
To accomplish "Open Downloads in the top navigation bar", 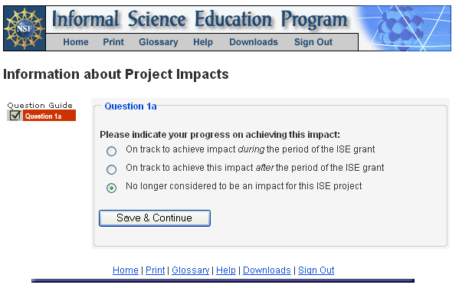I will (254, 42).
